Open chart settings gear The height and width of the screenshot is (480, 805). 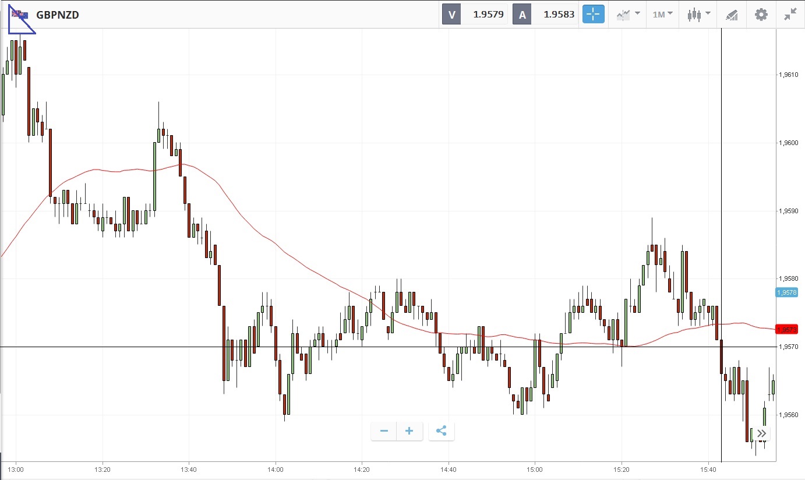tap(761, 15)
